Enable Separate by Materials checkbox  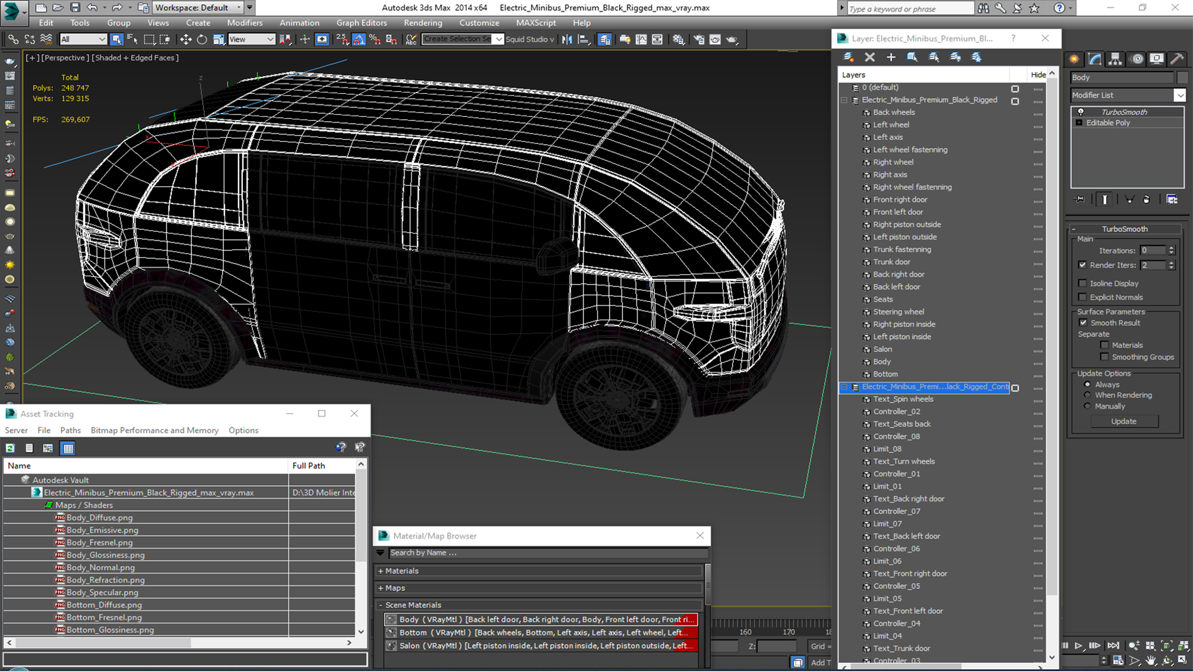click(x=1104, y=345)
